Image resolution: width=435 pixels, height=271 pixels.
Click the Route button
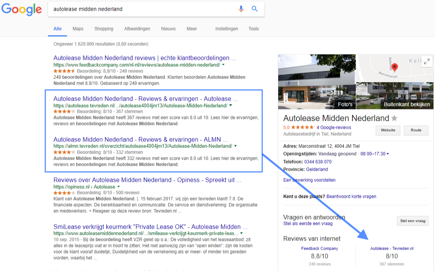click(416, 130)
